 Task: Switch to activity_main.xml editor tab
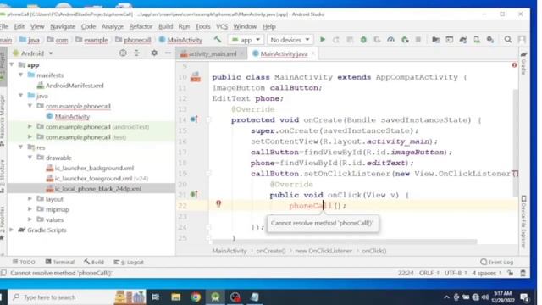213,54
